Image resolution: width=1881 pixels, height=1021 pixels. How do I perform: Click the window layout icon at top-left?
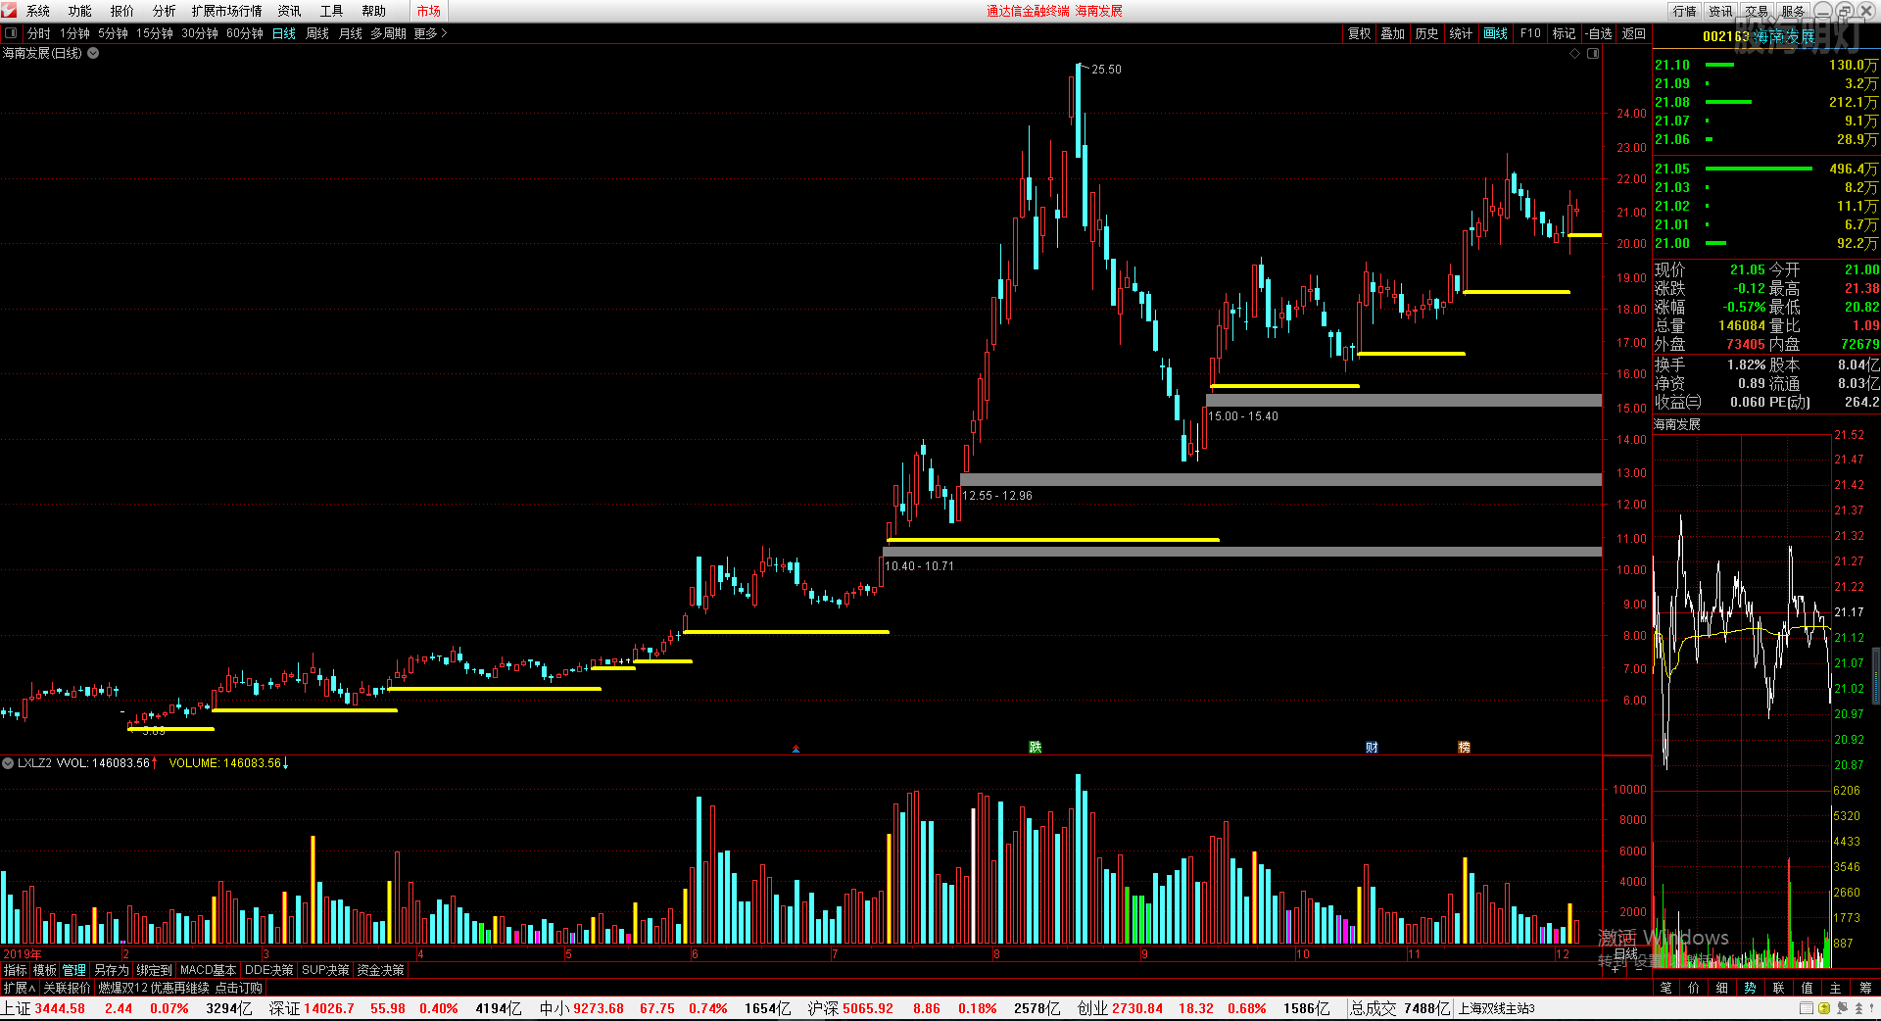[11, 33]
